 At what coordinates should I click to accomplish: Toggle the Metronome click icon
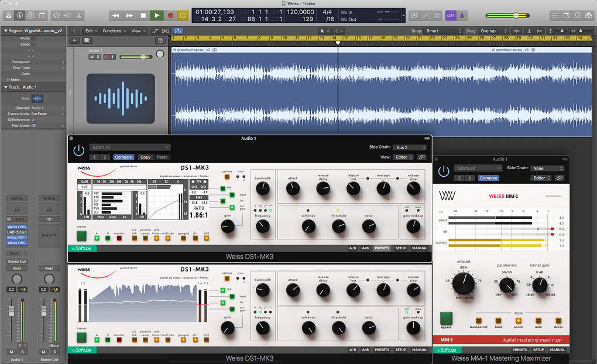click(x=462, y=16)
